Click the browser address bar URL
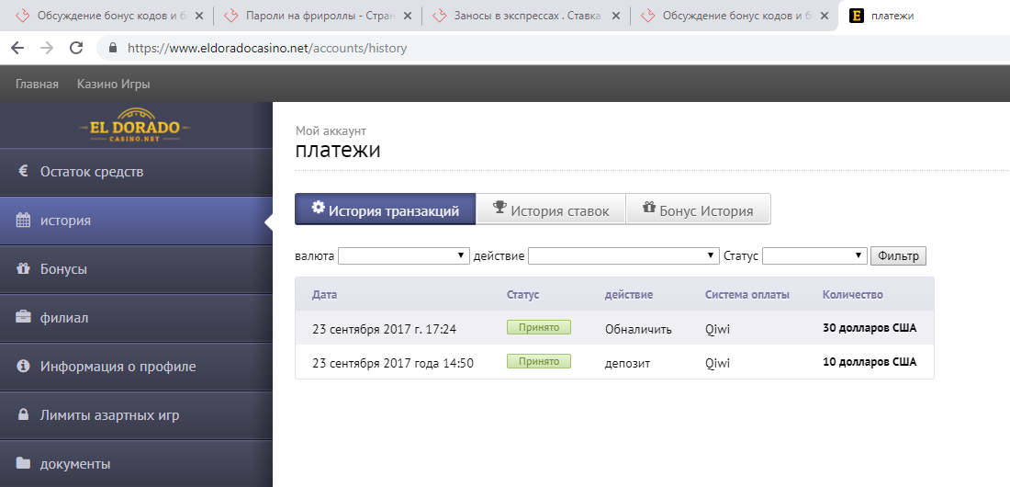 (x=267, y=48)
